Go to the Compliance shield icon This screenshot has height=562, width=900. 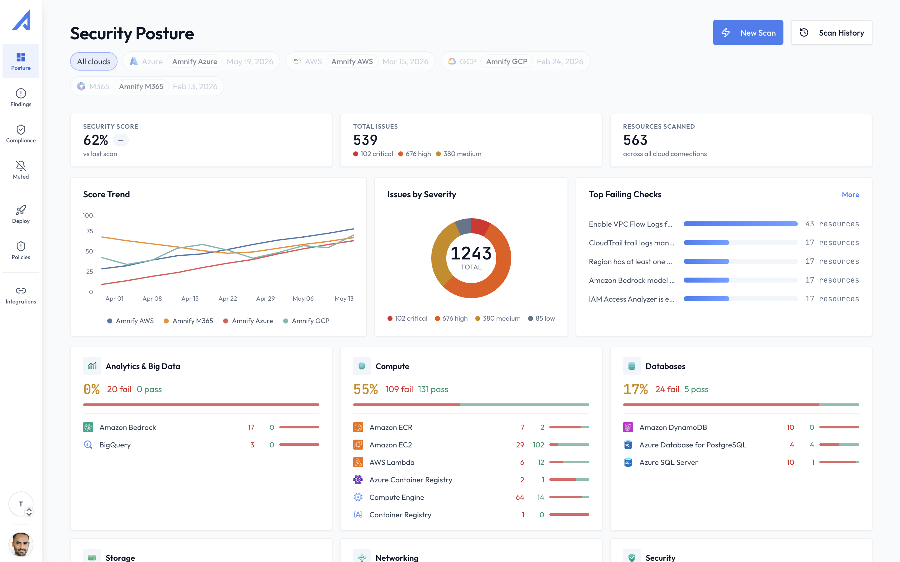click(x=21, y=130)
